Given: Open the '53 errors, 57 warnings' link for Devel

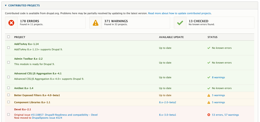Looking at the screenshot, I should [x=225, y=115].
